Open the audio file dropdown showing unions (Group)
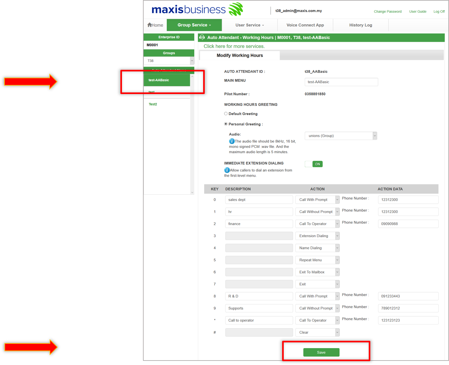The width and height of the screenshot is (449, 365). coord(340,136)
